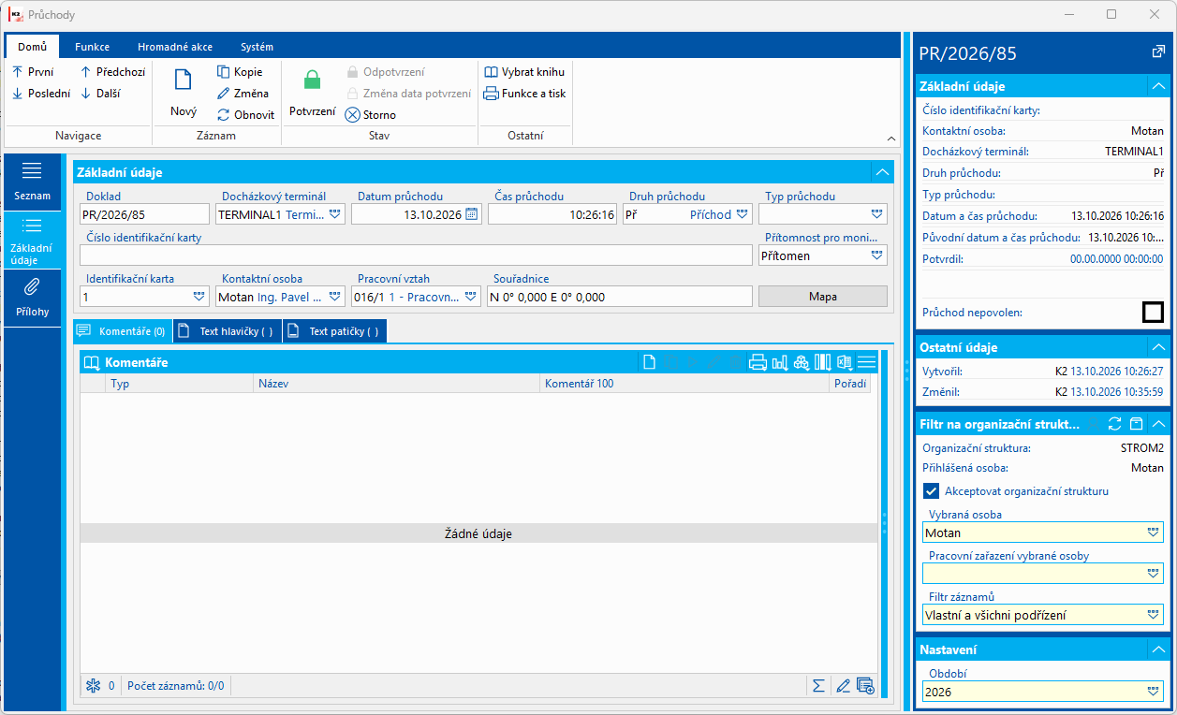Open the Druh průchodu dropdown
Viewport: 1177px width, 715px height.
[743, 214]
